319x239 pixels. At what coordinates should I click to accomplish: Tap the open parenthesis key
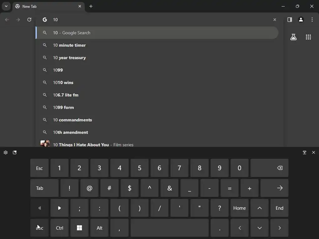(119, 208)
